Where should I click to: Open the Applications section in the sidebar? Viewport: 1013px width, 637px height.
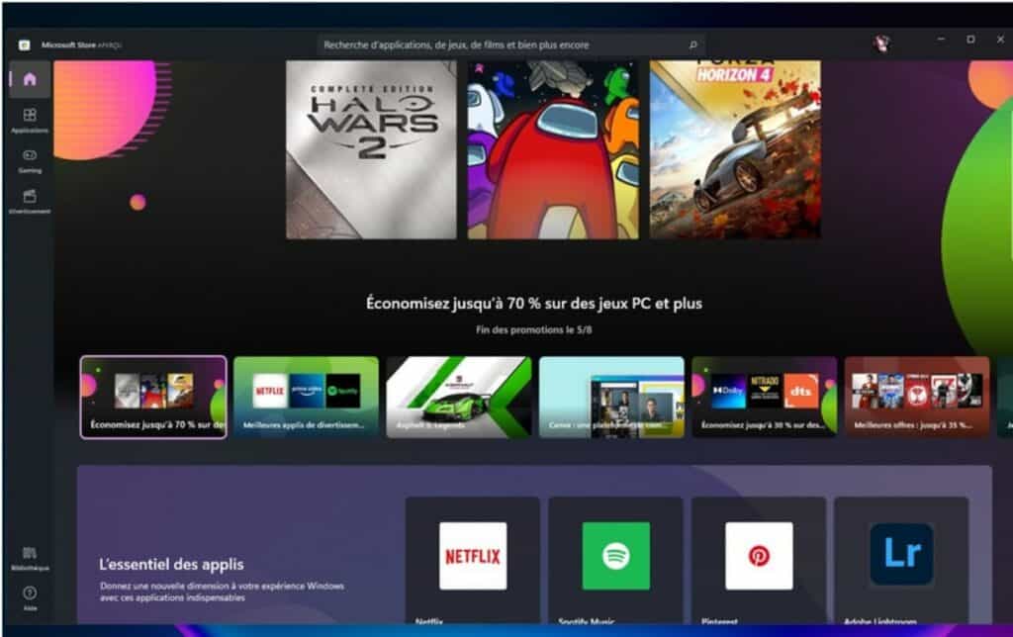point(30,120)
